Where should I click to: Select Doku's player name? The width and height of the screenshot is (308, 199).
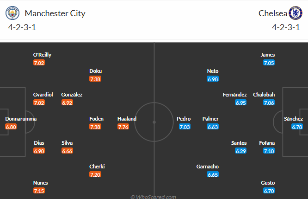tap(96, 71)
